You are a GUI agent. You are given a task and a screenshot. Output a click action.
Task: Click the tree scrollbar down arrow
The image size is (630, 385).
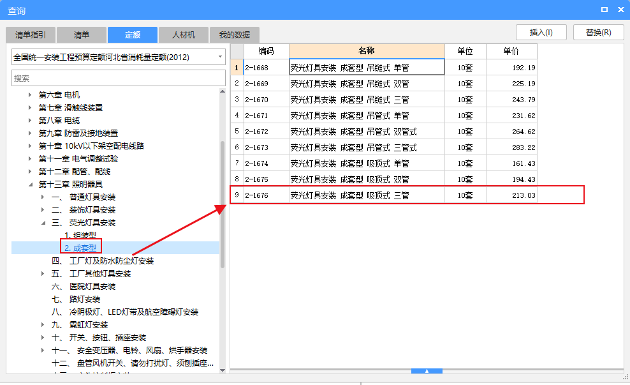coord(223,370)
